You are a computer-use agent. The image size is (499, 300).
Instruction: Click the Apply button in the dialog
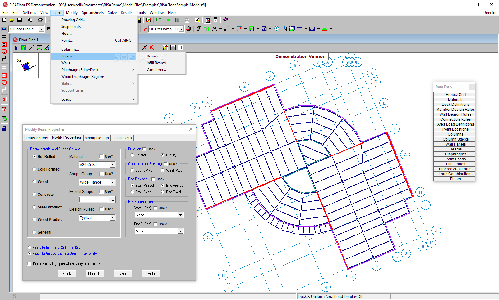point(67,274)
